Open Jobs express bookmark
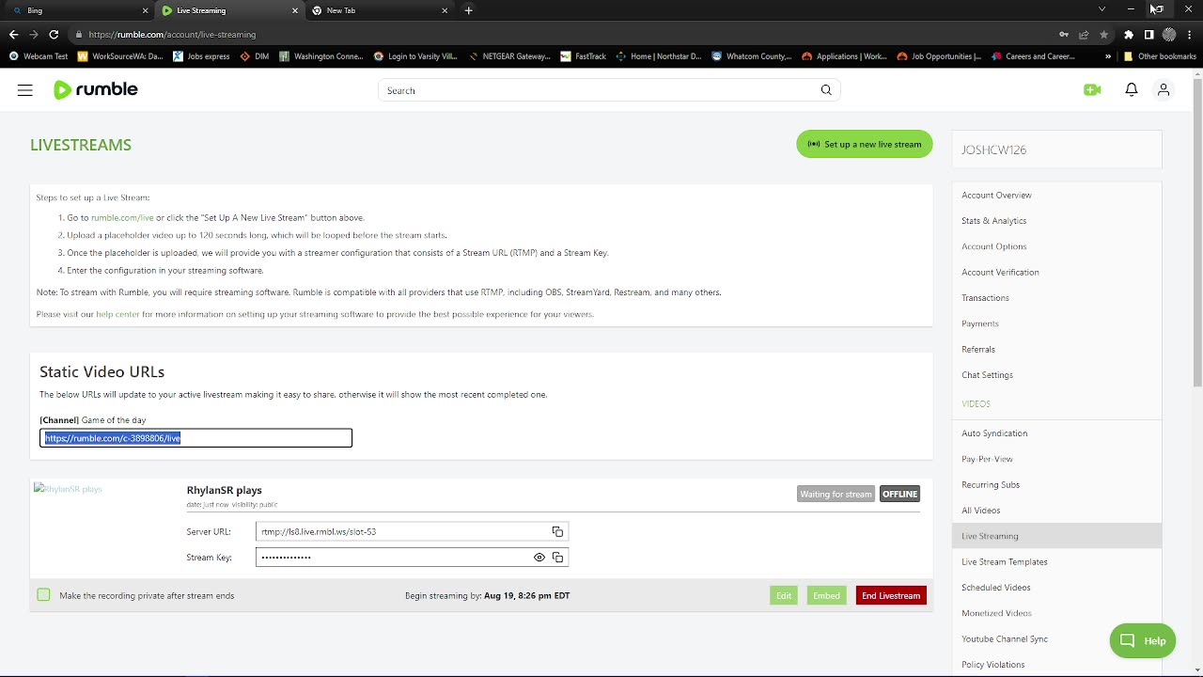The image size is (1203, 677). pos(201,56)
